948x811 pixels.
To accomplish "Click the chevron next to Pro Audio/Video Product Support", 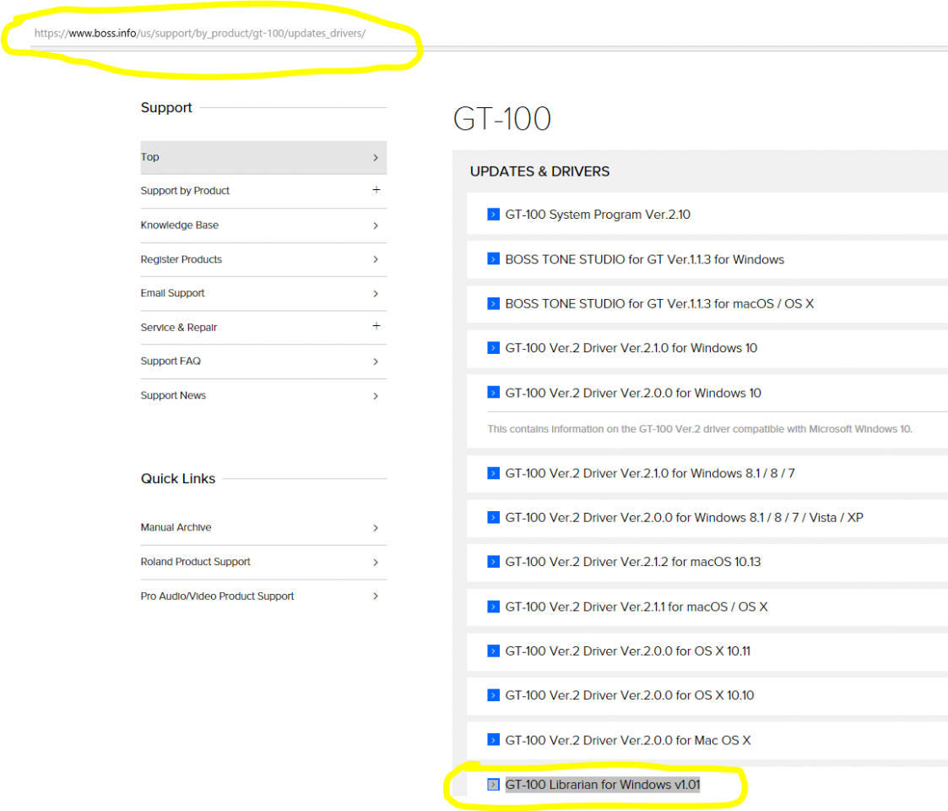I will 376,596.
